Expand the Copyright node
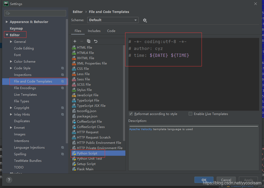Viewport: 264px width, 188px height. tap(11, 108)
